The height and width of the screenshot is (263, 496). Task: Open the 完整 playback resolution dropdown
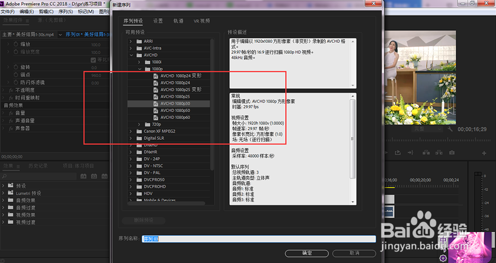(428, 129)
